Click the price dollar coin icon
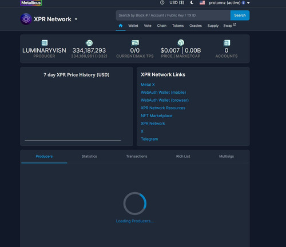This screenshot has height=247, width=286. coord(181,42)
